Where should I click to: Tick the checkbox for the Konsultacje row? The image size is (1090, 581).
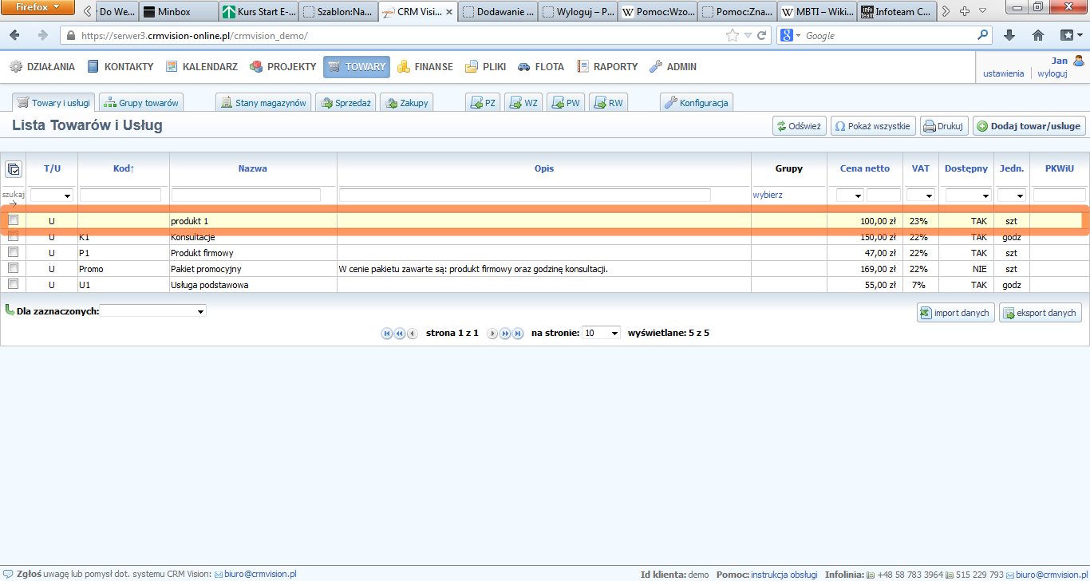click(x=13, y=237)
